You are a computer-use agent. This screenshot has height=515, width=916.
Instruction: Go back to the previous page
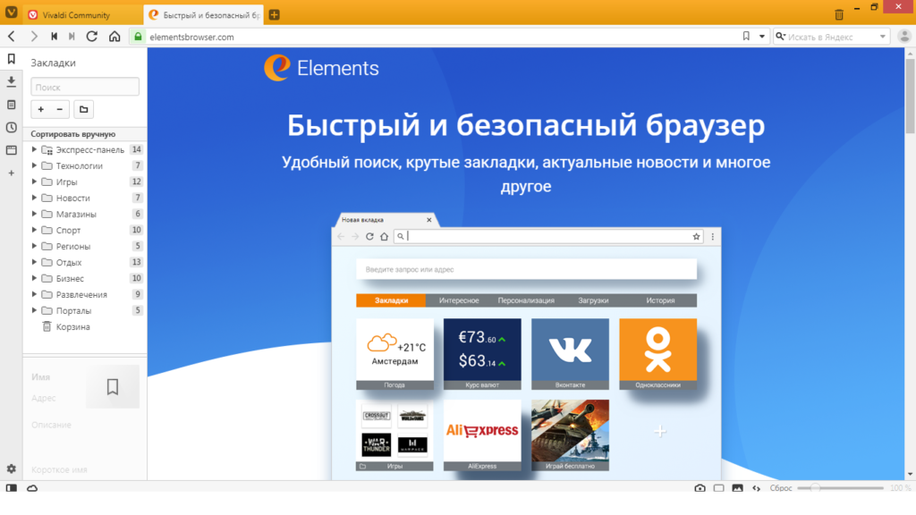point(12,36)
